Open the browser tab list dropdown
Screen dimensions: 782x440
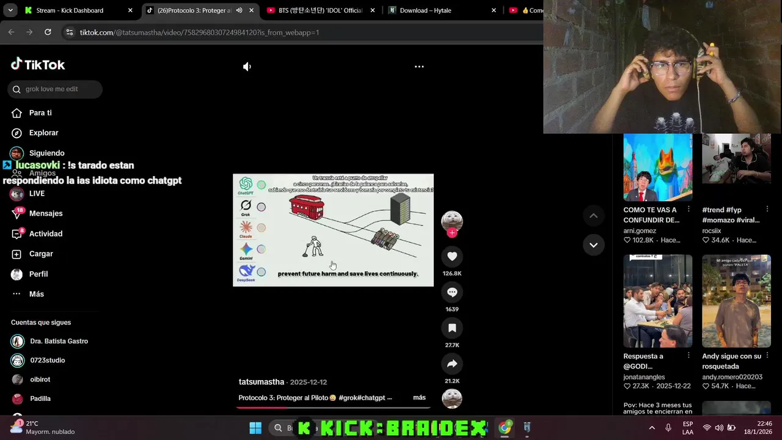click(x=10, y=10)
